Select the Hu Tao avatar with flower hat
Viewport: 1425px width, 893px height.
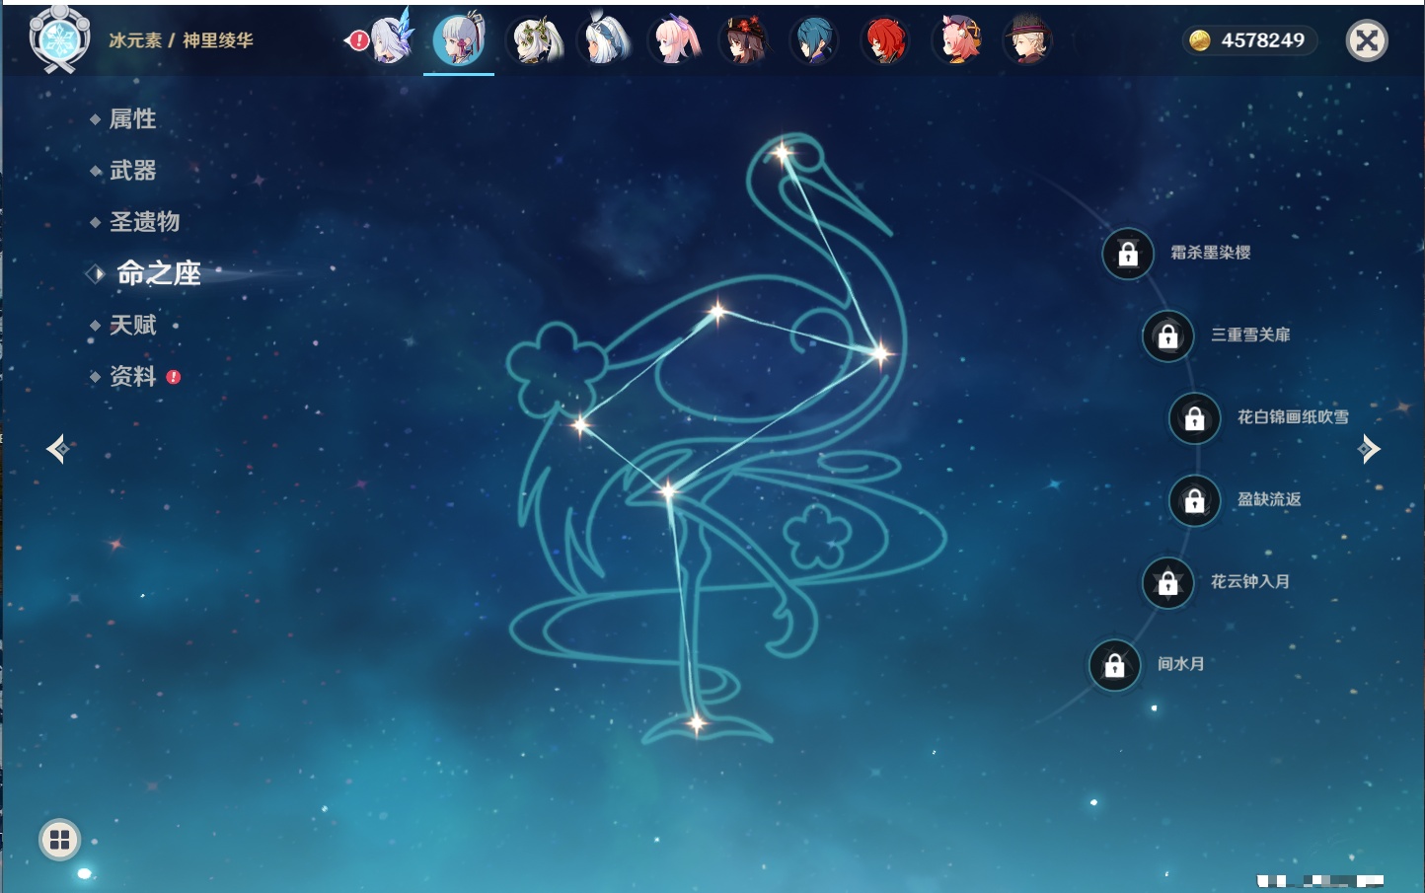[x=745, y=40]
